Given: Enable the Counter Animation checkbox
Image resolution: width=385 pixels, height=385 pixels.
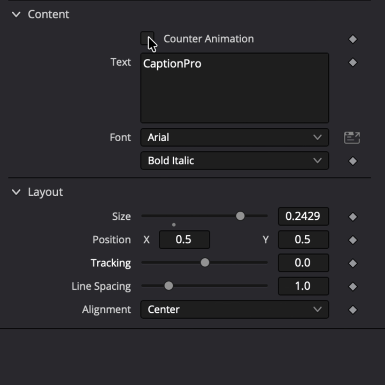Looking at the screenshot, I should pyautogui.click(x=148, y=38).
